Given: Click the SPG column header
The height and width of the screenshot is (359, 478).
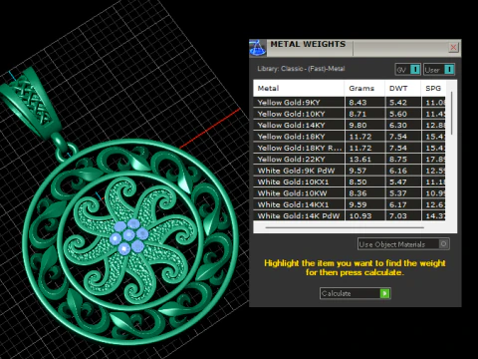Looking at the screenshot, I should click(433, 88).
